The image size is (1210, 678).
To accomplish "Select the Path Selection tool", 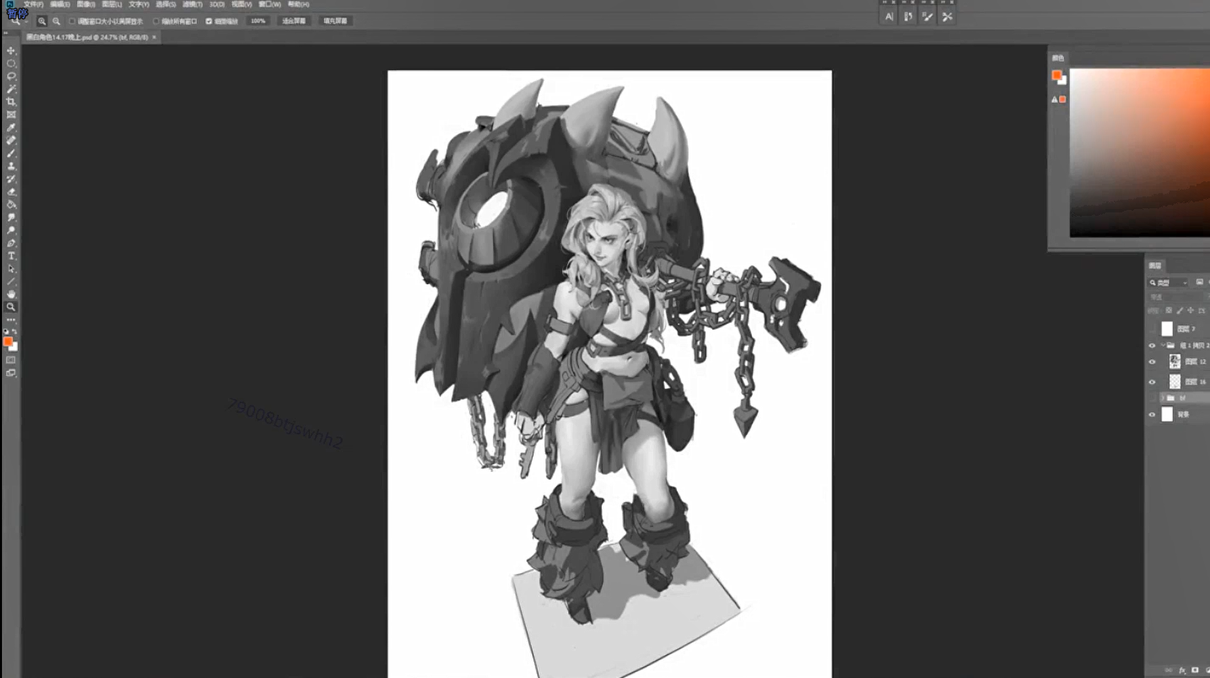I will tap(11, 268).
